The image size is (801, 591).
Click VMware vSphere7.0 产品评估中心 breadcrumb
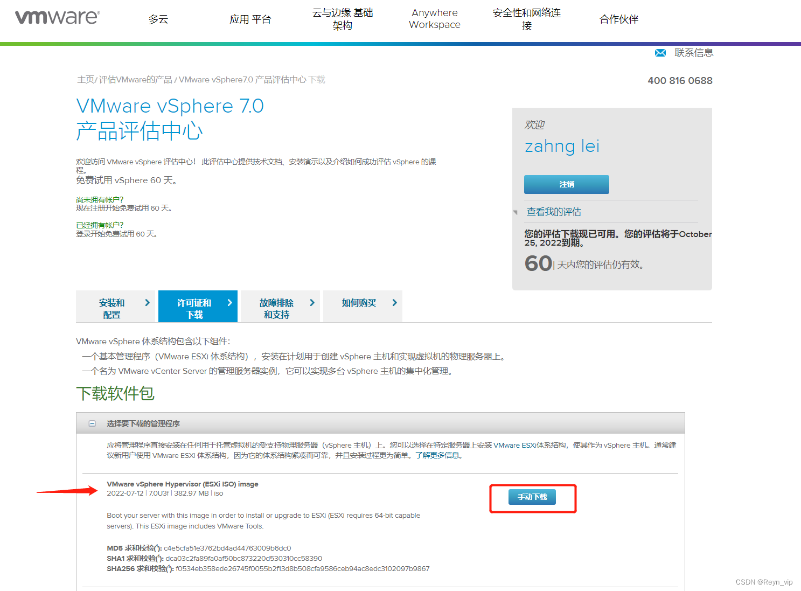click(x=242, y=80)
